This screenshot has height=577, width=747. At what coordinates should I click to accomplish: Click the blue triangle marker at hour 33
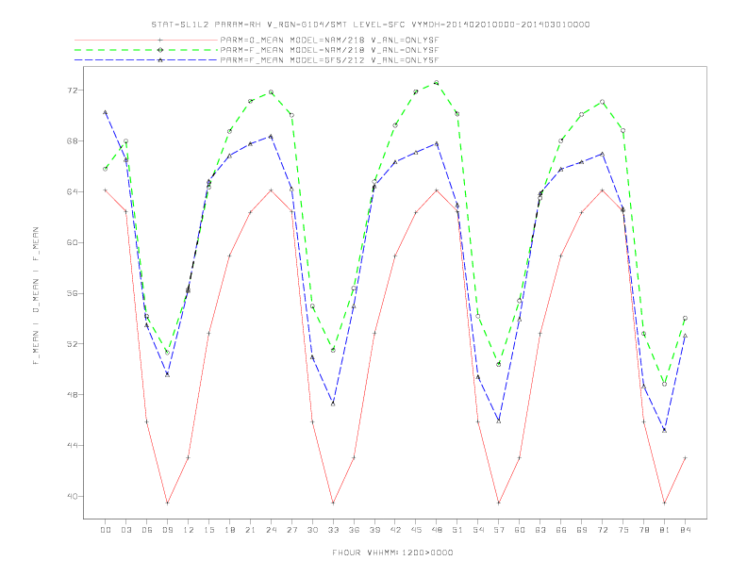333,404
